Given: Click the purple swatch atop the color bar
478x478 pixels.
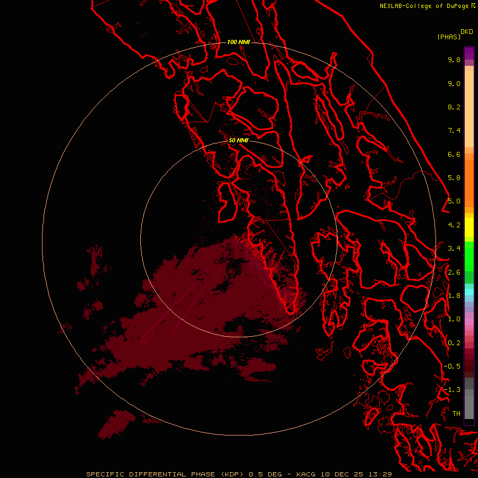Looking at the screenshot, I should point(469,53).
